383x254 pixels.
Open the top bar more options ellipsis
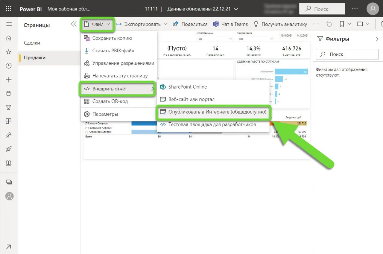tap(355, 9)
